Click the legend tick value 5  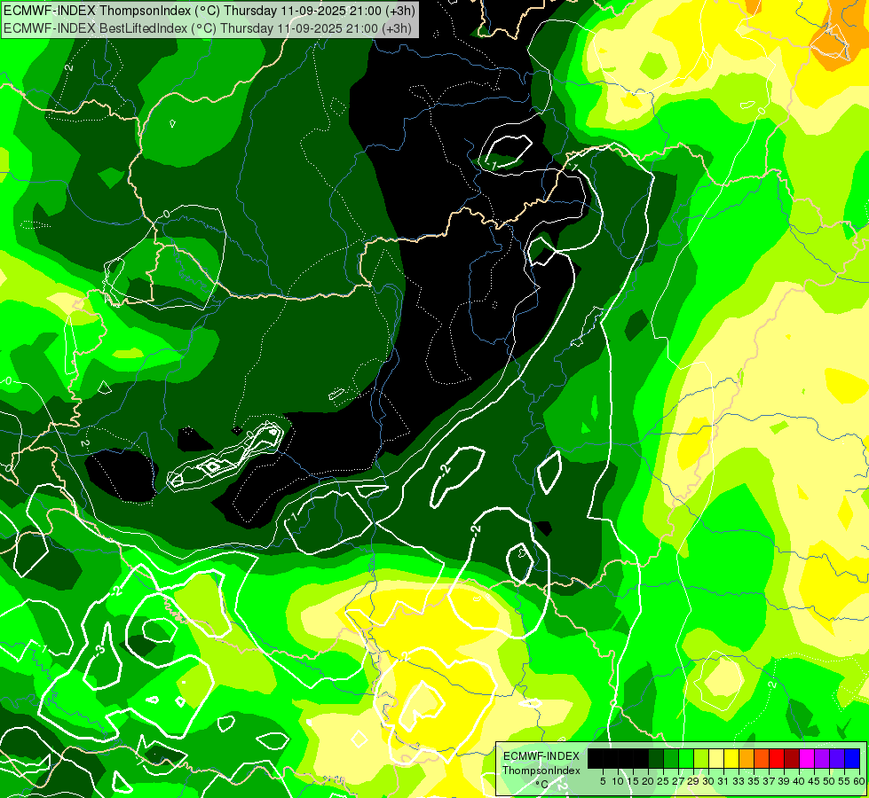(x=603, y=781)
